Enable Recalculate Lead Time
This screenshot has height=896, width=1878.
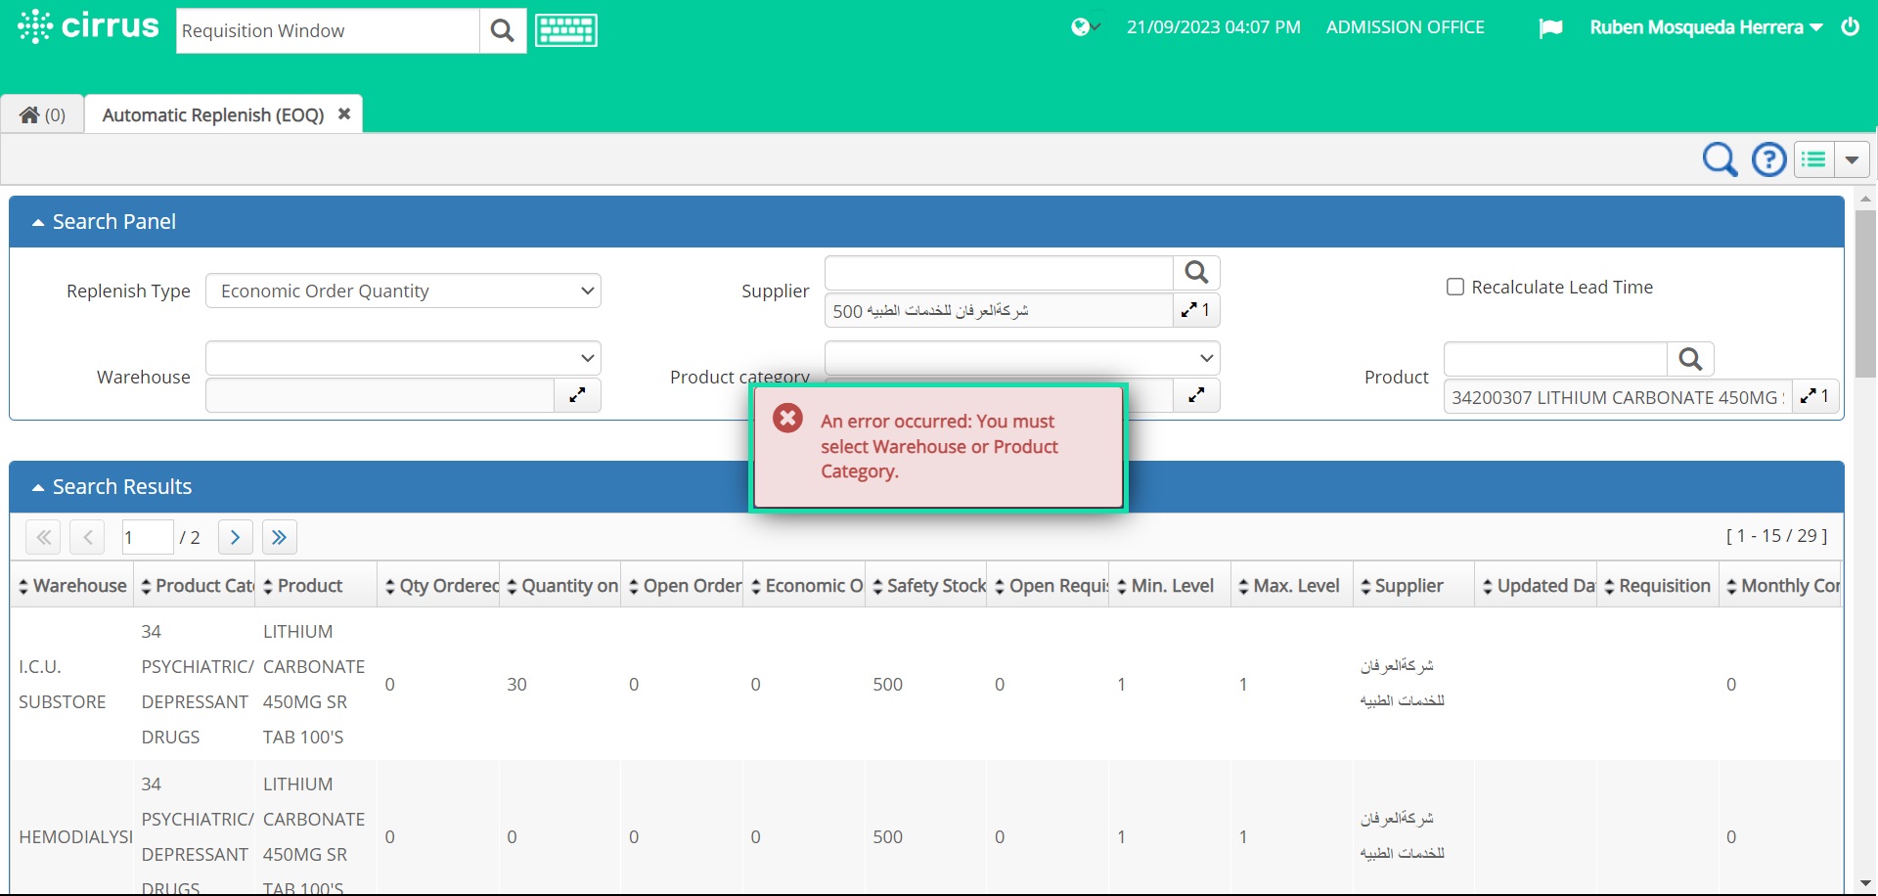(x=1454, y=286)
